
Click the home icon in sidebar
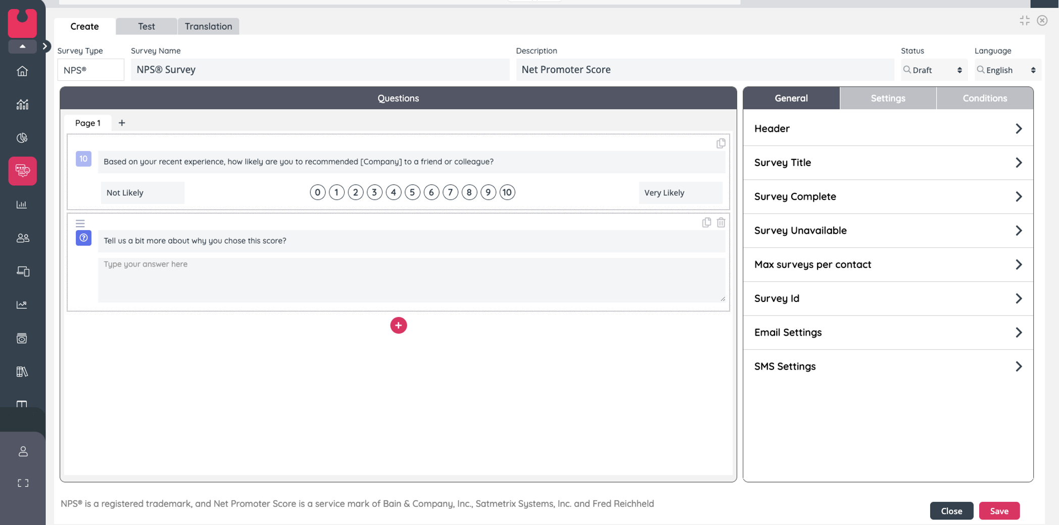pos(22,71)
